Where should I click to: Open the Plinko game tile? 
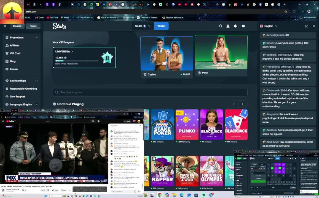tap(187, 125)
